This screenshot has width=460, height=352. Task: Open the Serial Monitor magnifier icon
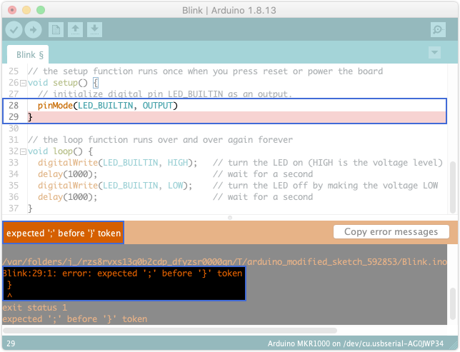[x=438, y=29]
